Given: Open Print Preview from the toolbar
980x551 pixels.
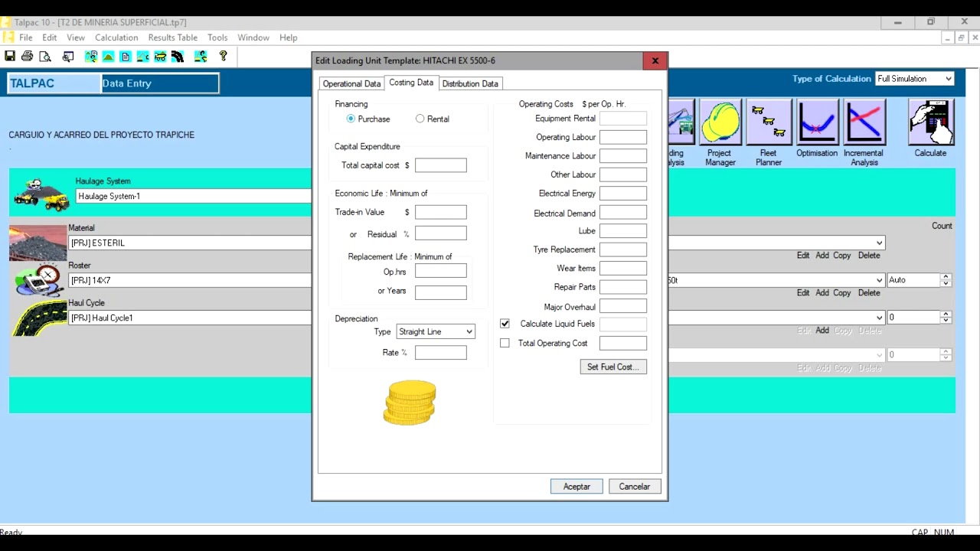Looking at the screenshot, I should (45, 56).
